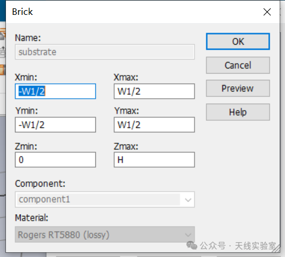Focus the Xmin input field

55,91
